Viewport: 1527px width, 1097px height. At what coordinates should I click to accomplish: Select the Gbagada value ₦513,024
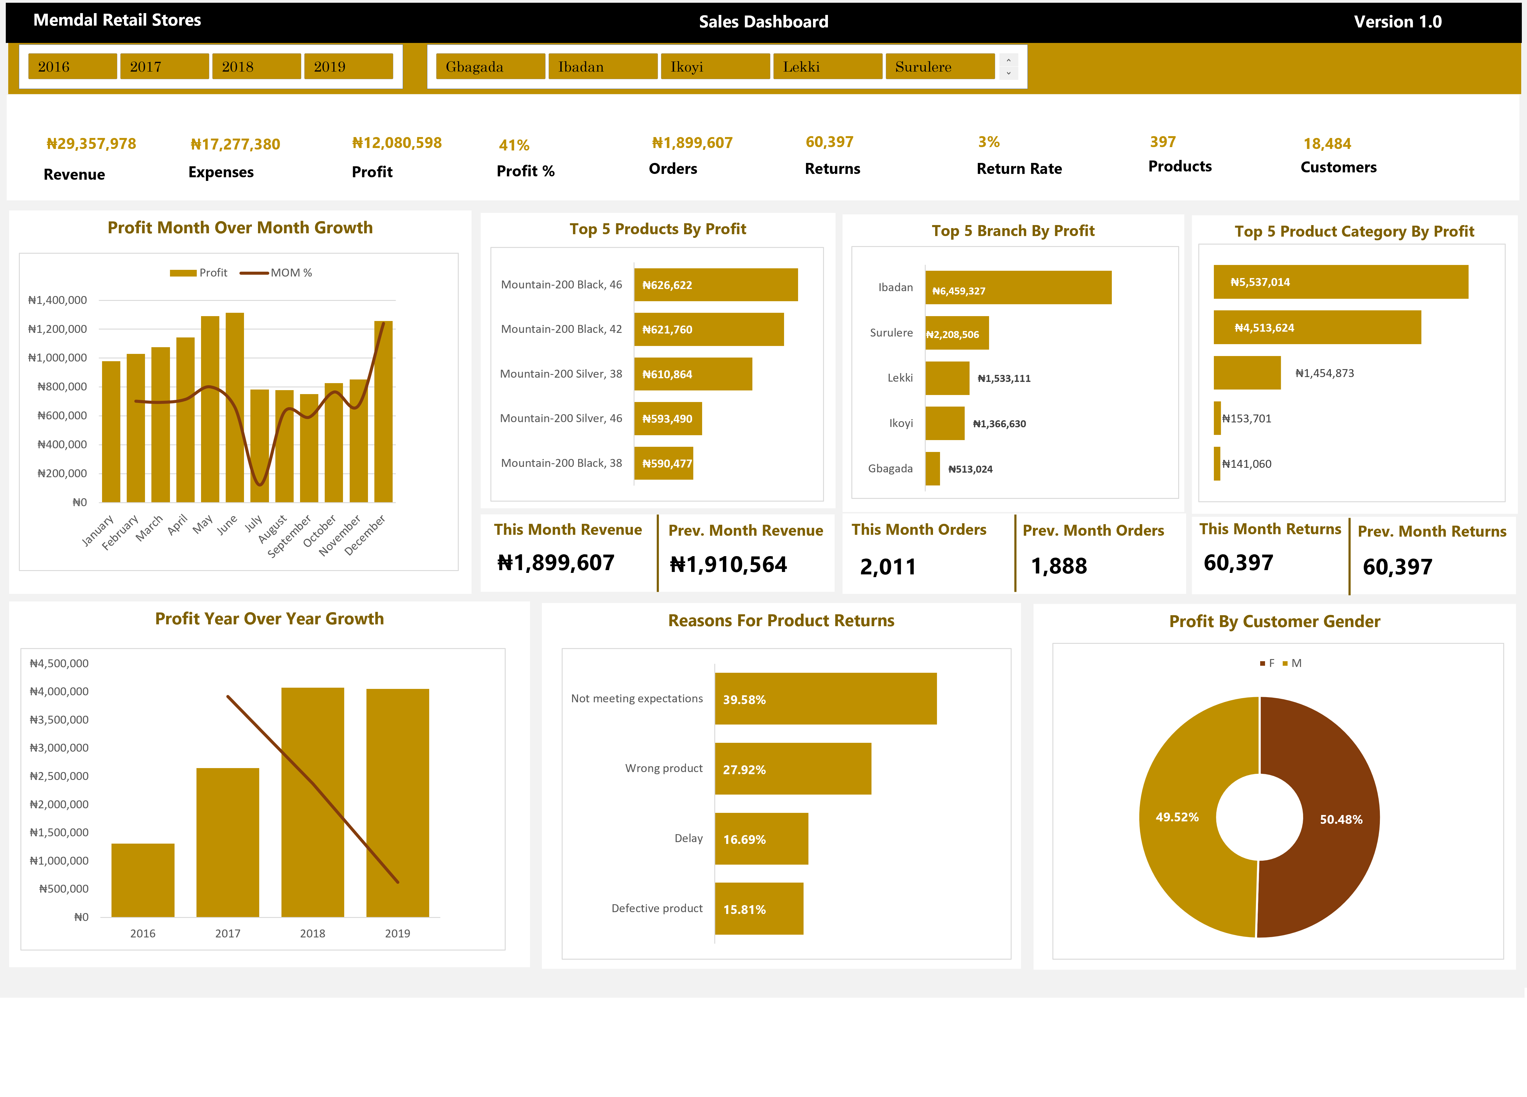970,470
